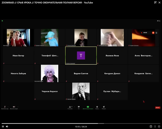Select the Якимов Яков tile
This screenshot has height=129, width=162.
[x=112, y=55]
